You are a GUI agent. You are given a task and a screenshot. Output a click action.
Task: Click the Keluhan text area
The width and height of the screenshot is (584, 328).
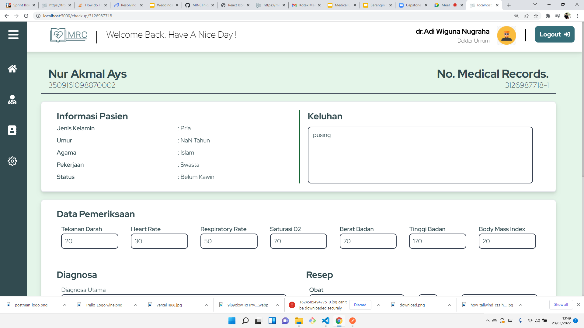[x=420, y=155]
